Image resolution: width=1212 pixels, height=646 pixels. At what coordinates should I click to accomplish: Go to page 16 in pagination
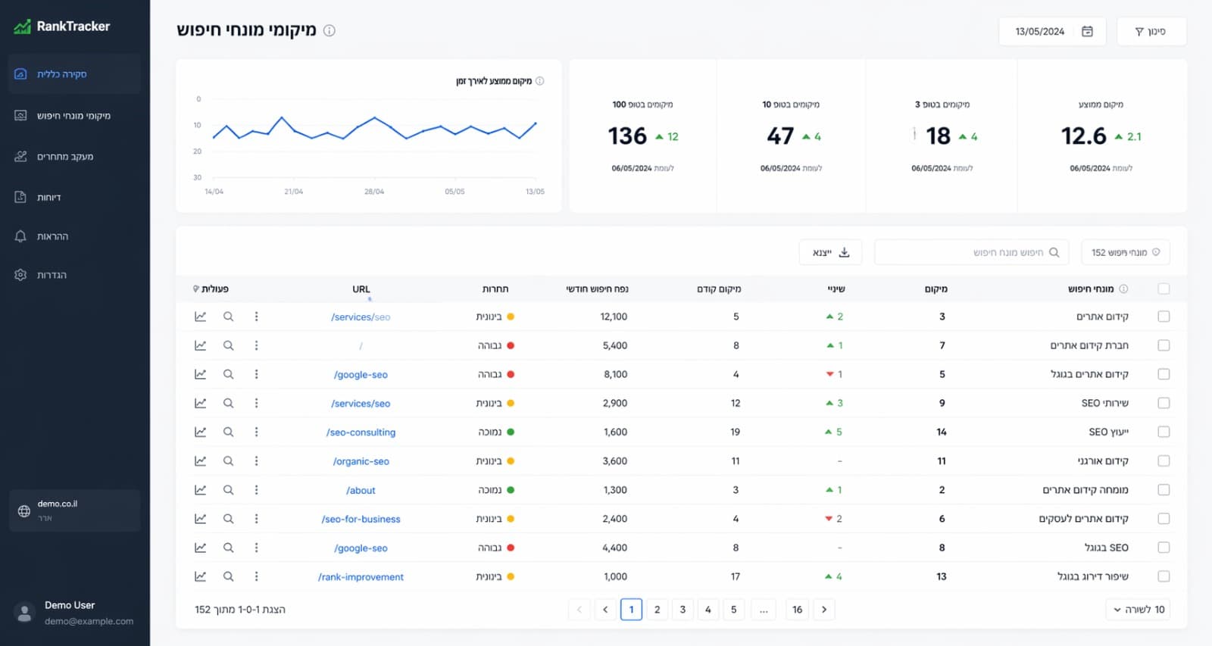coord(797,610)
